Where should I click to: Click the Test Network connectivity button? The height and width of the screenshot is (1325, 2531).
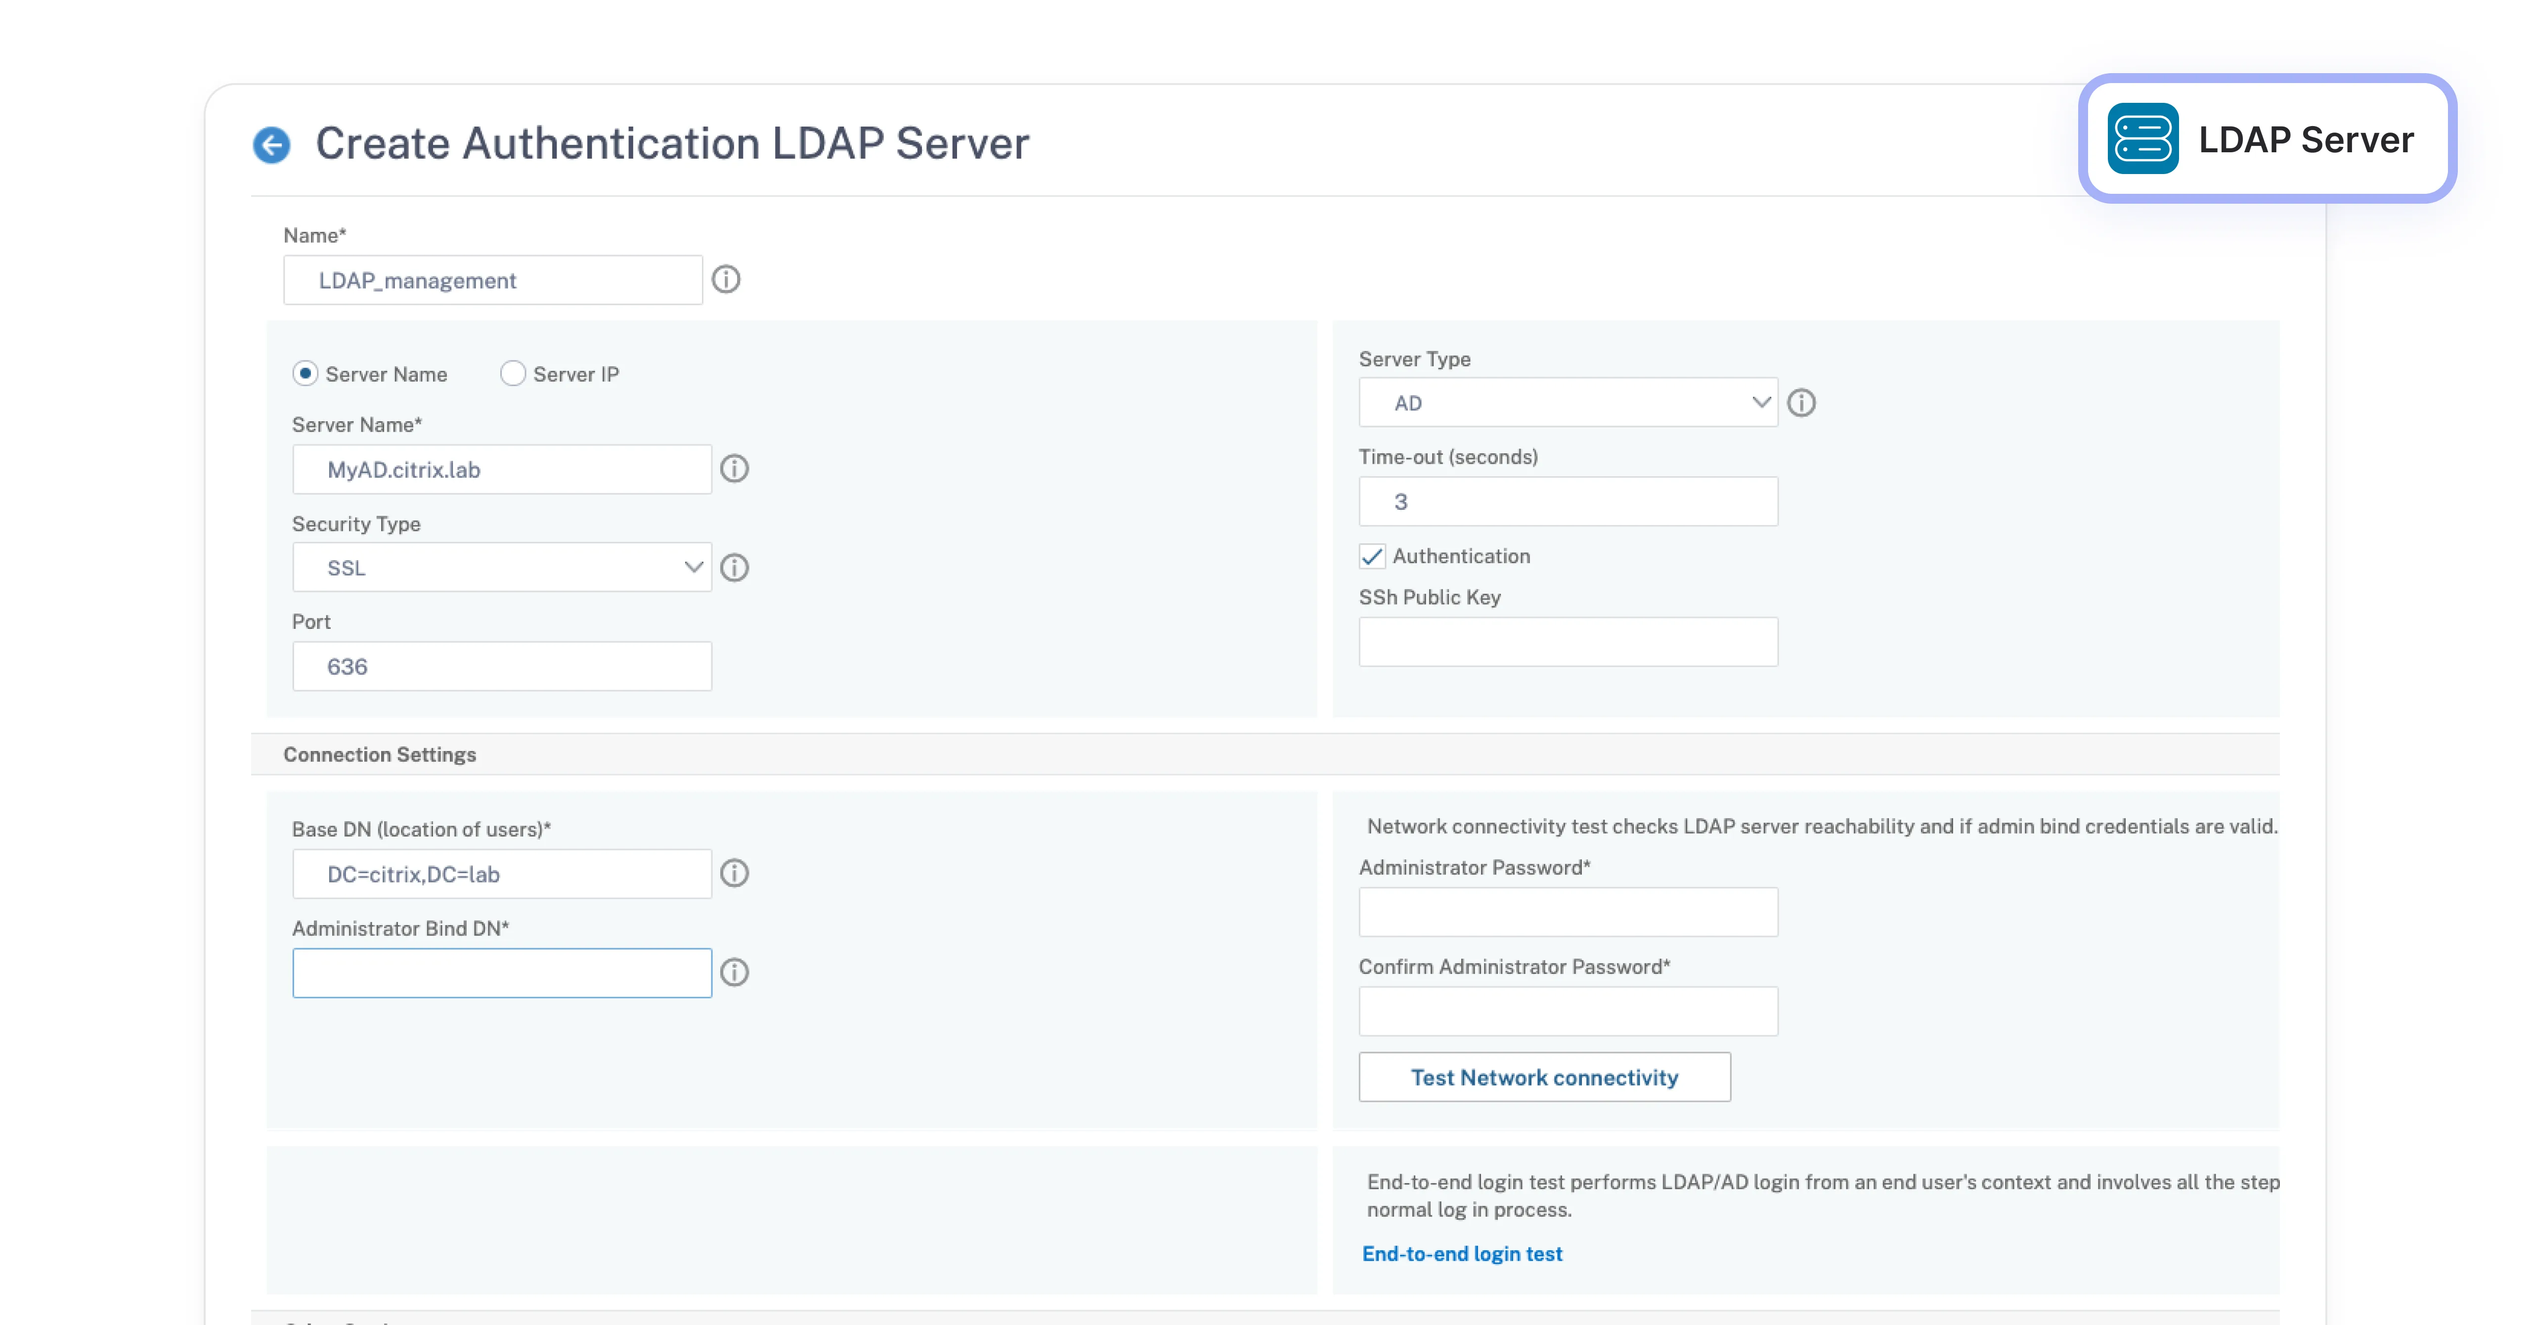[1543, 1077]
